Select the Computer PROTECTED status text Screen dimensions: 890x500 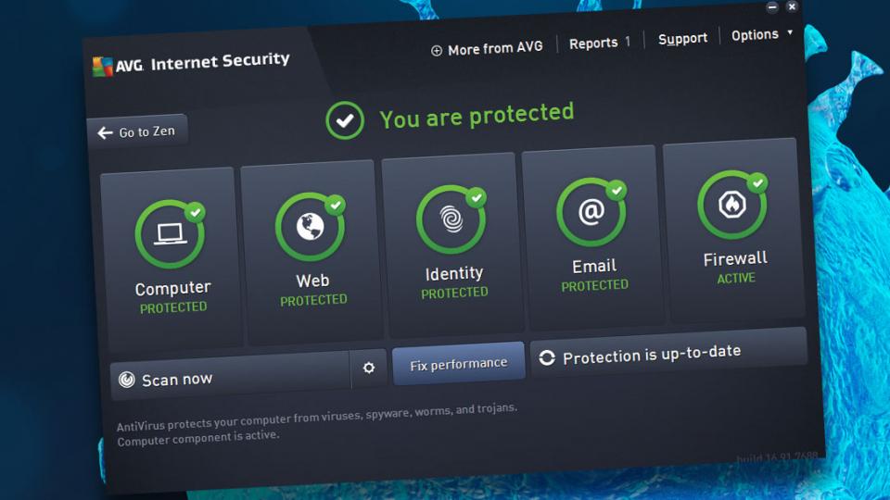point(173,307)
